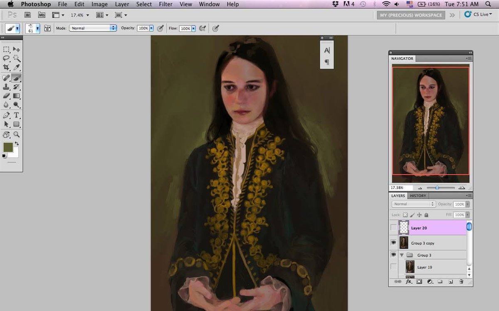Screen dimensions: 499x311
Task: Toggle lock position
Action: point(419,215)
